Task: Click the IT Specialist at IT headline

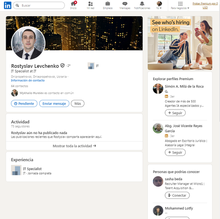Action: tap(24, 71)
